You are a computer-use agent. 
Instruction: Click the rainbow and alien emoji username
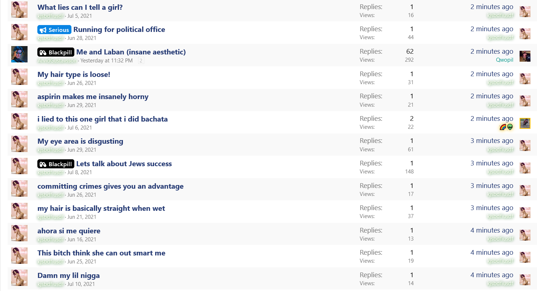click(507, 127)
